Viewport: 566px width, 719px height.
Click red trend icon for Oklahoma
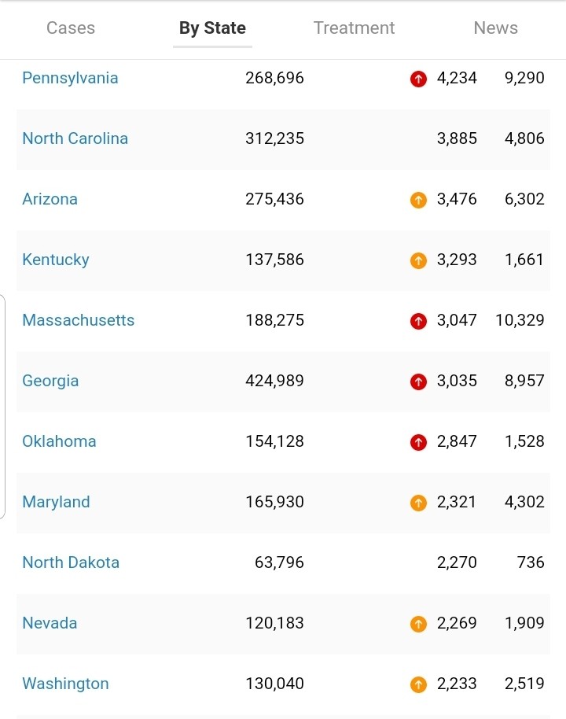click(x=418, y=442)
